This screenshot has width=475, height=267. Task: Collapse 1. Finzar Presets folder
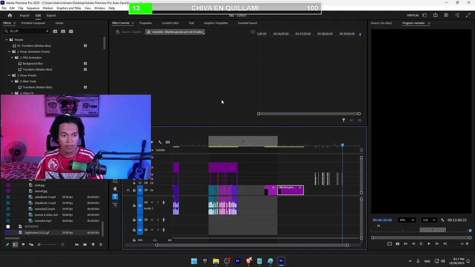click(x=9, y=75)
